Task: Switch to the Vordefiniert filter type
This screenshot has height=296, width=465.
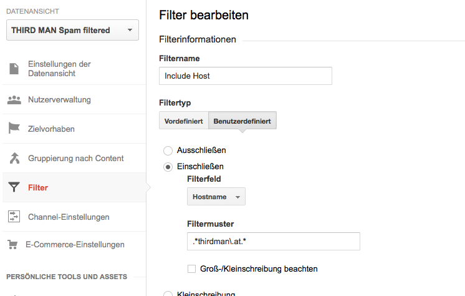Action: [x=183, y=121]
